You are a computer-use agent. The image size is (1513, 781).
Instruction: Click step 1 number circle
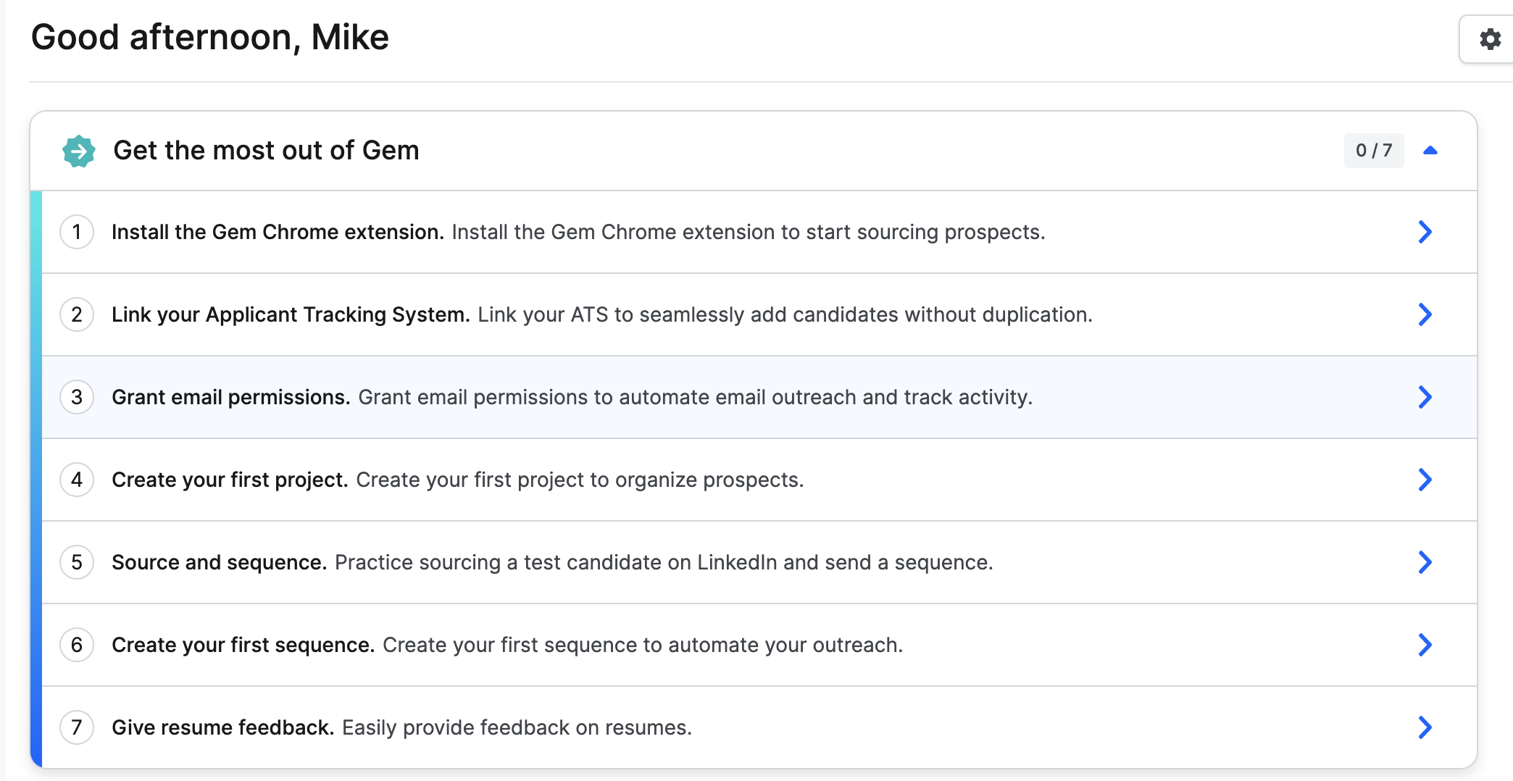pos(77,232)
